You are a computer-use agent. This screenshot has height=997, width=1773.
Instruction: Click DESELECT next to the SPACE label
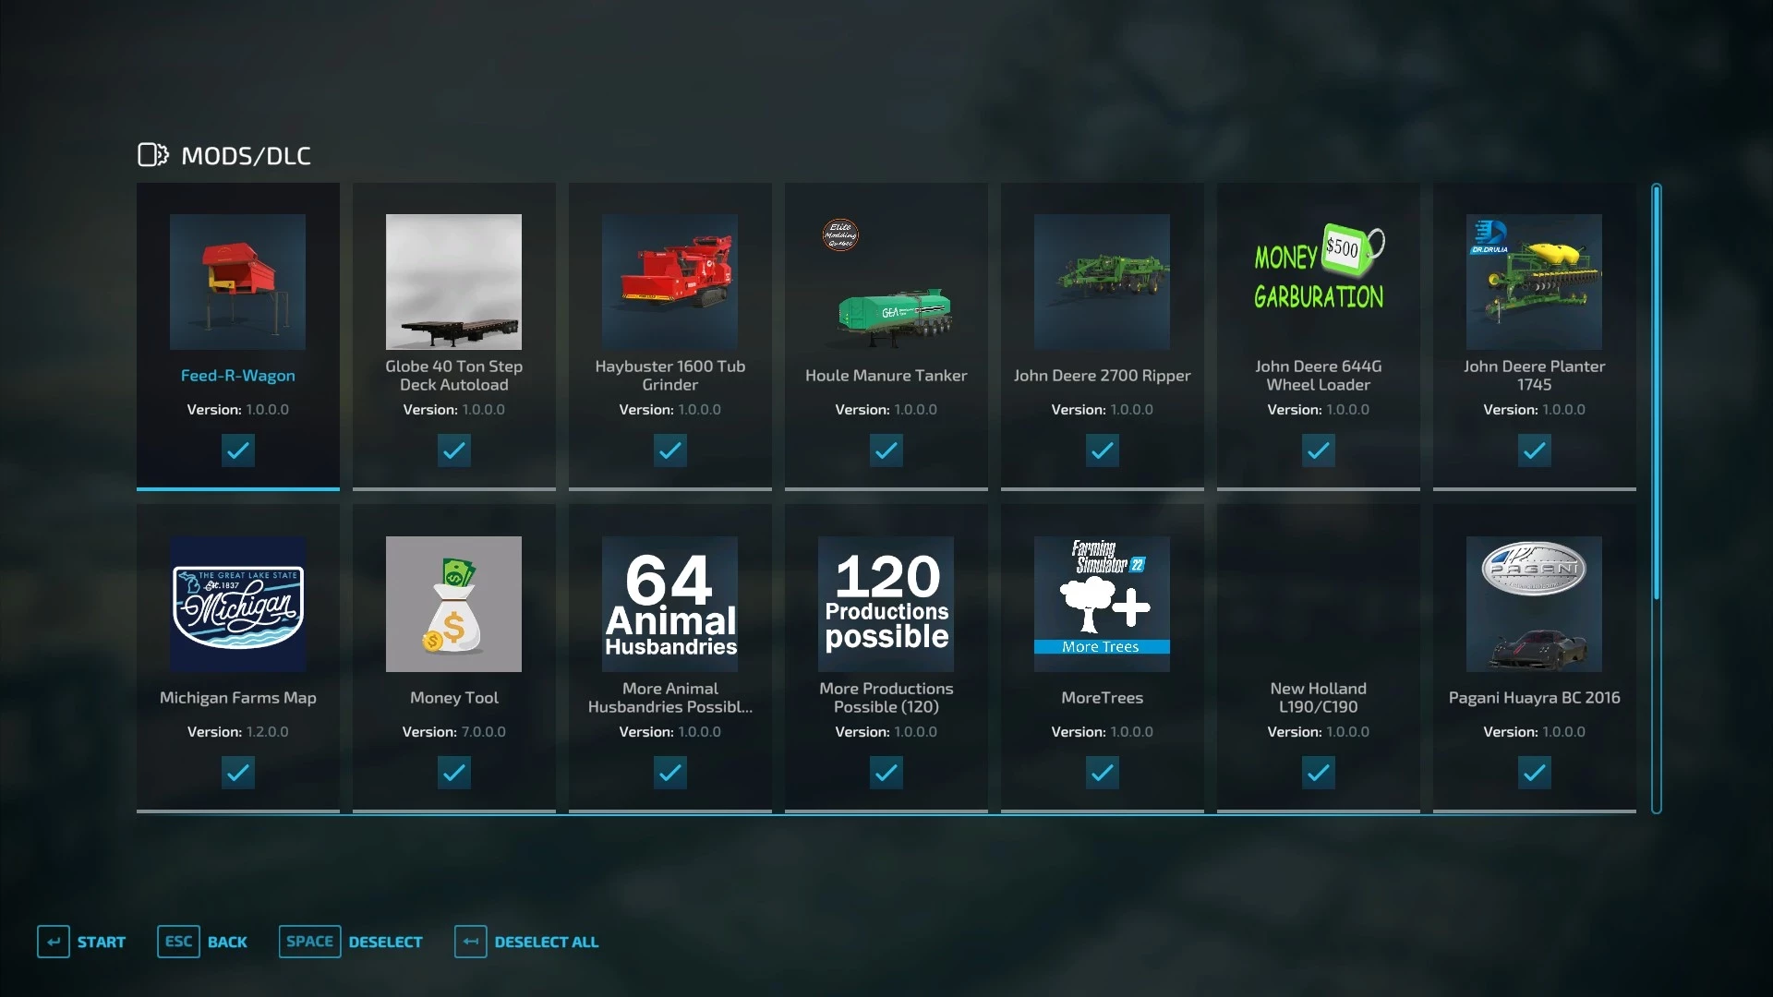pos(385,942)
